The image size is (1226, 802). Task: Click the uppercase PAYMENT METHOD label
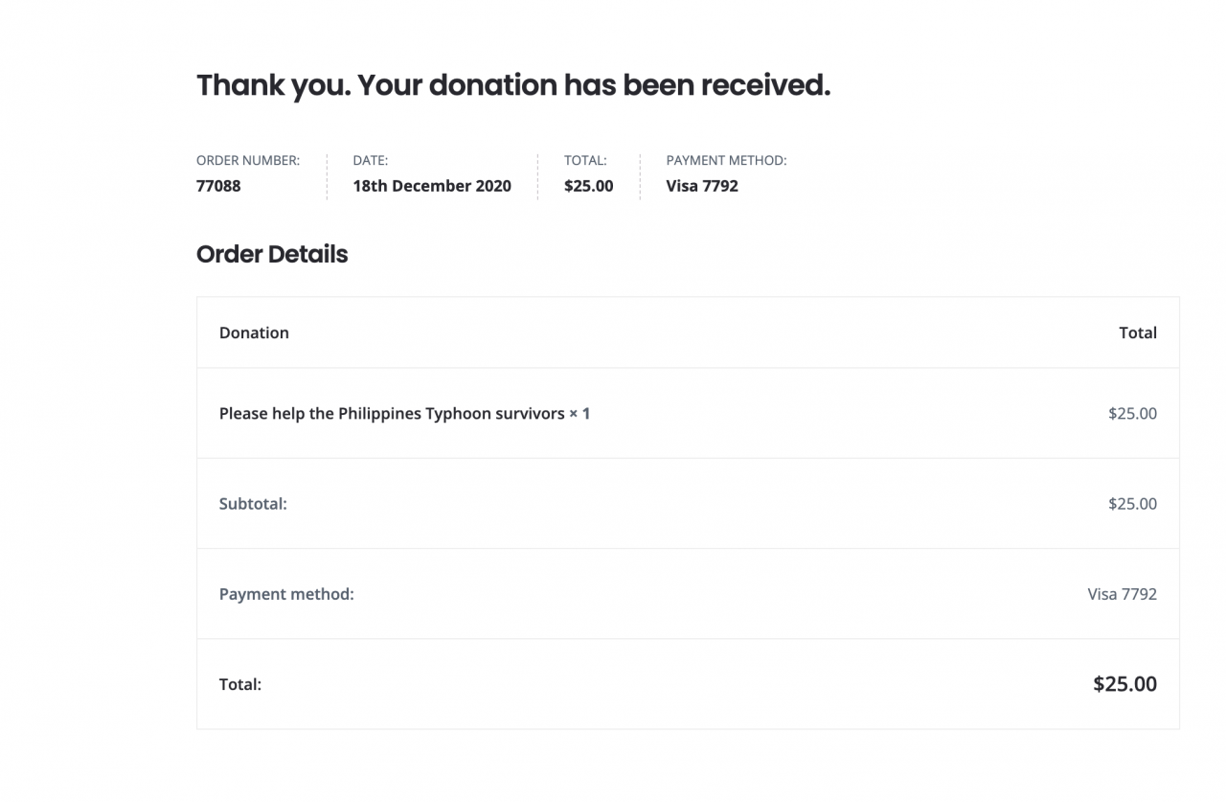[726, 161]
